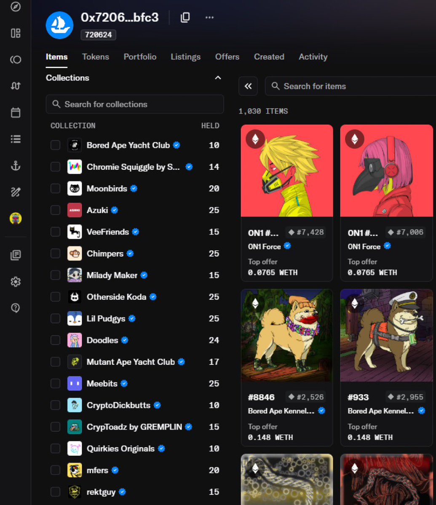Switch to the Activity tab
This screenshot has height=505, width=436.
(x=313, y=57)
